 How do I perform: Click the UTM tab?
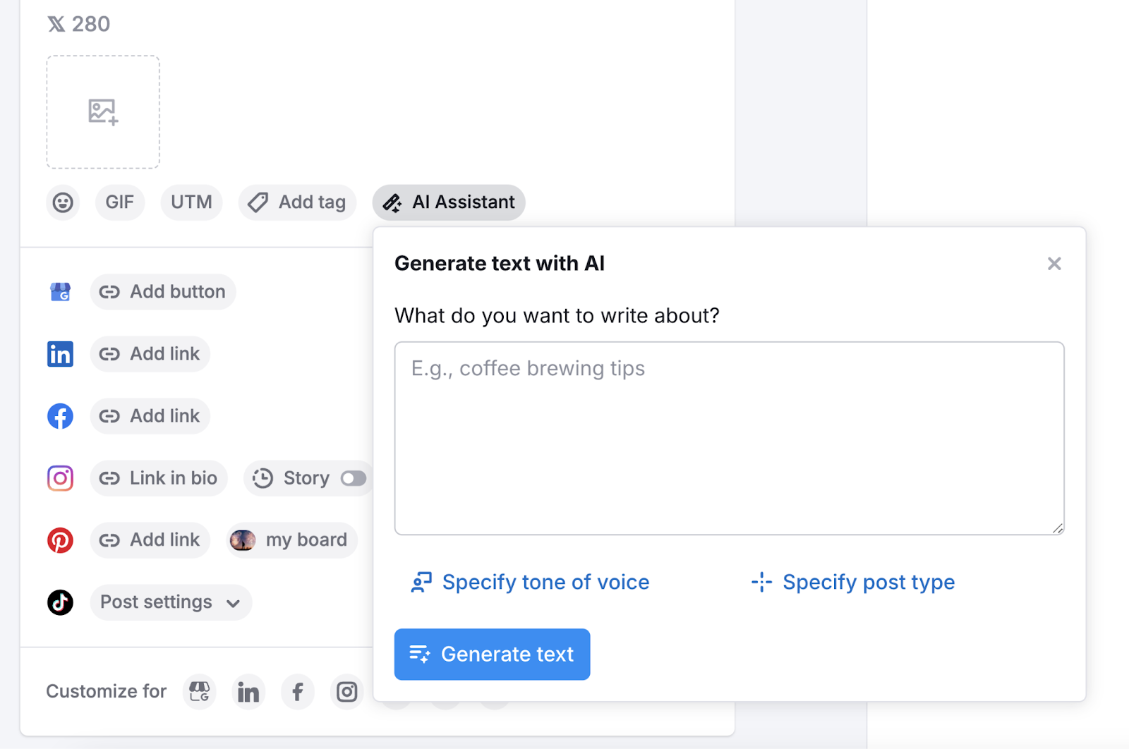tap(191, 202)
